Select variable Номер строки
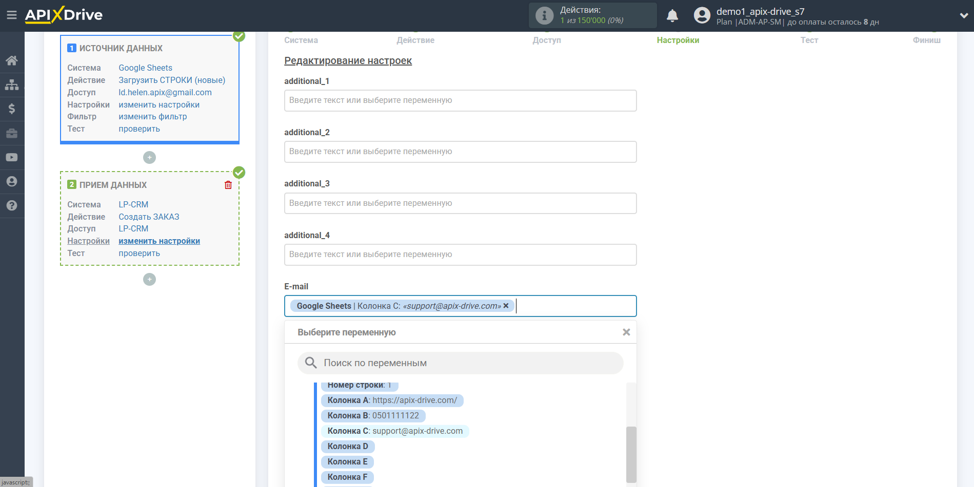 pos(359,386)
